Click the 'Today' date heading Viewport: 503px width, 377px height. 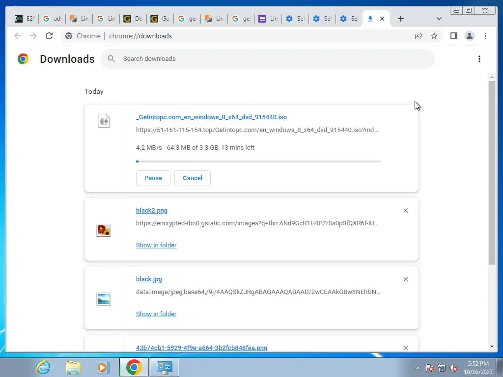pyautogui.click(x=94, y=91)
